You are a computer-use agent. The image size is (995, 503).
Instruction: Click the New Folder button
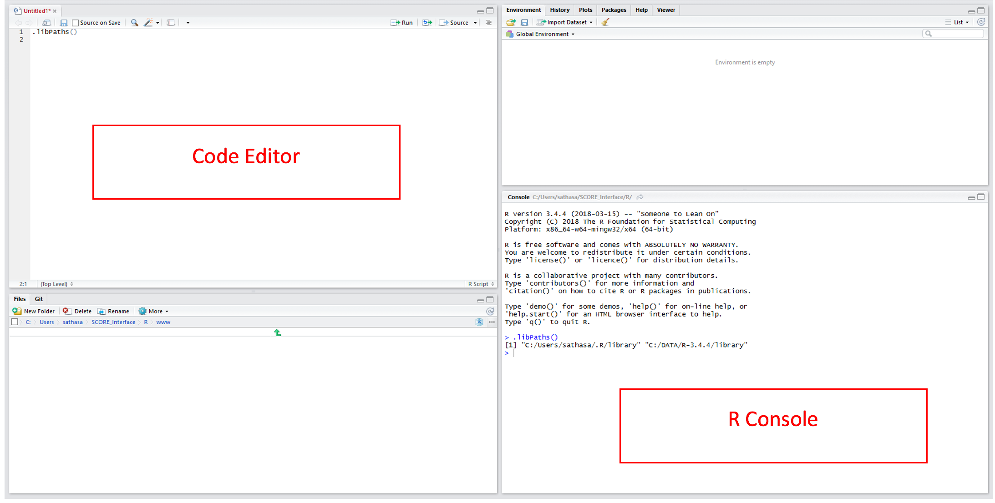pos(34,312)
